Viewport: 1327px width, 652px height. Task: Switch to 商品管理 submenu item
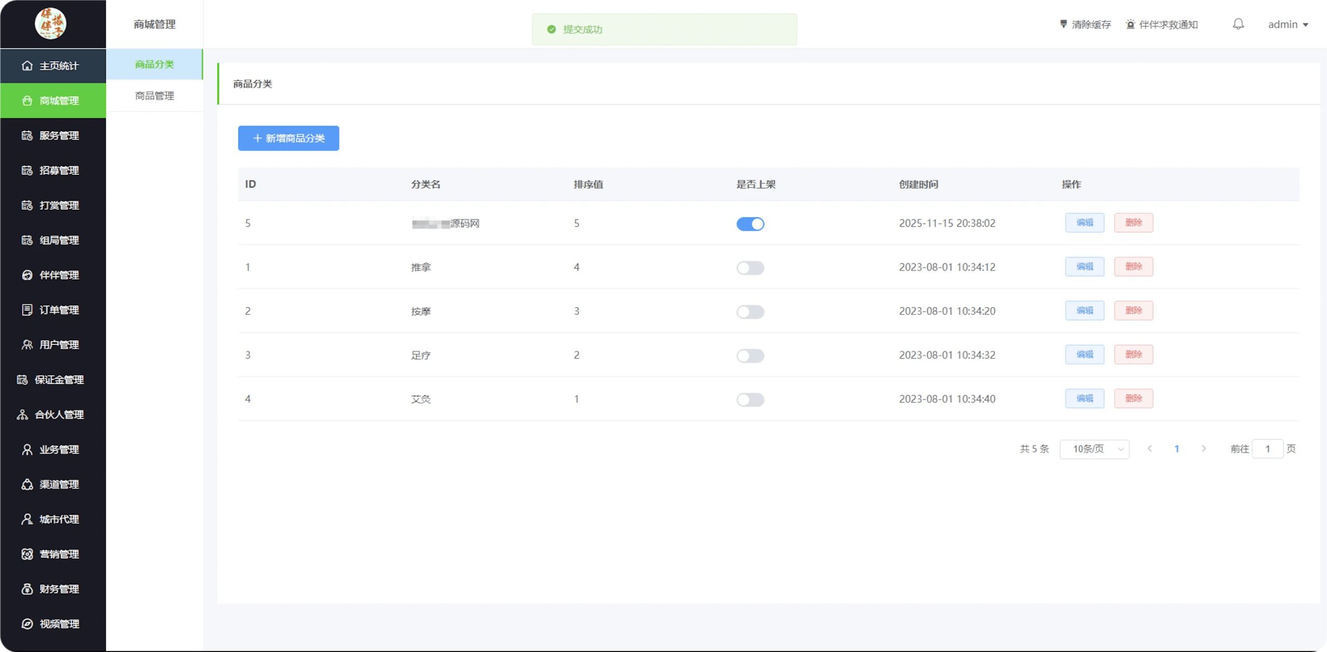154,96
